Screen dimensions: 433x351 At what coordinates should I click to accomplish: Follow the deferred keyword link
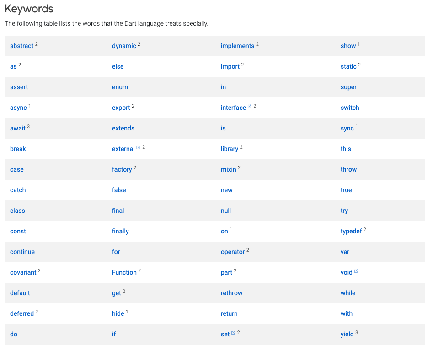click(x=22, y=313)
